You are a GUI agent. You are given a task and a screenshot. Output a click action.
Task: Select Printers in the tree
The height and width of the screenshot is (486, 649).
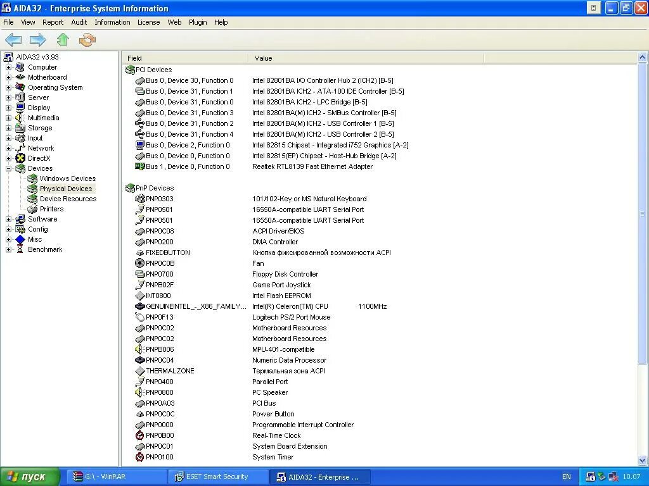click(52, 209)
